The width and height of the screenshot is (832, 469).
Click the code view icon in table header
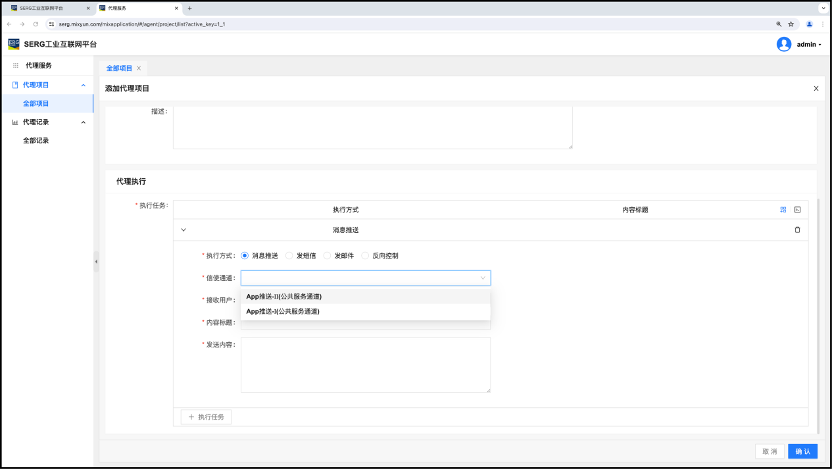tap(797, 210)
